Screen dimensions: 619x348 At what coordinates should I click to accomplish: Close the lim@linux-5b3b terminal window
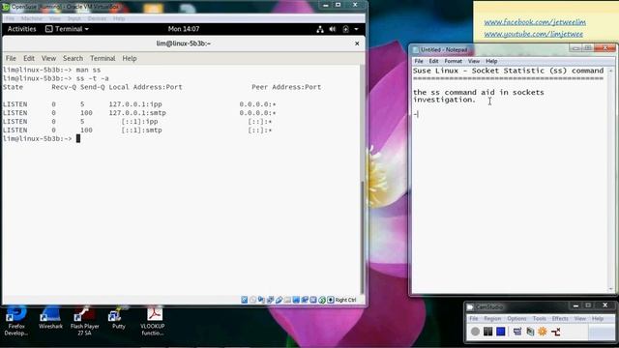click(x=357, y=43)
